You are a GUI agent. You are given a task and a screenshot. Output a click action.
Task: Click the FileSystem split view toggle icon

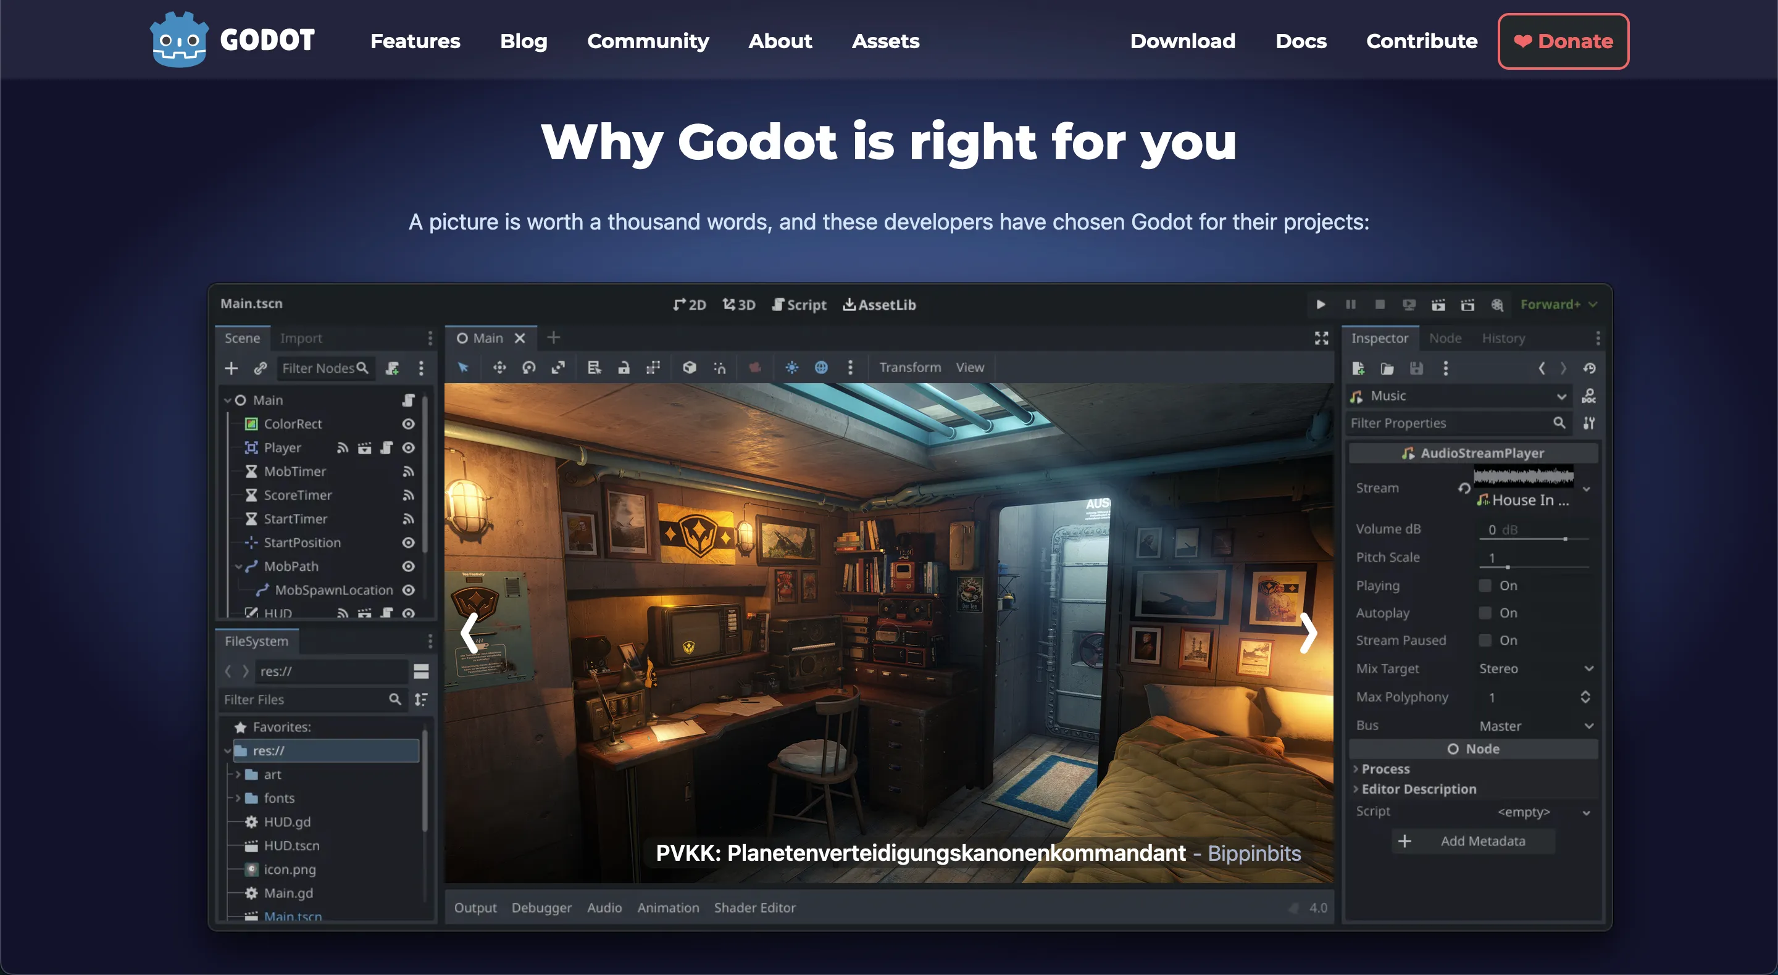(x=421, y=671)
